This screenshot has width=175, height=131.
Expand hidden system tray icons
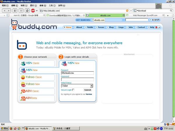pos(149,129)
